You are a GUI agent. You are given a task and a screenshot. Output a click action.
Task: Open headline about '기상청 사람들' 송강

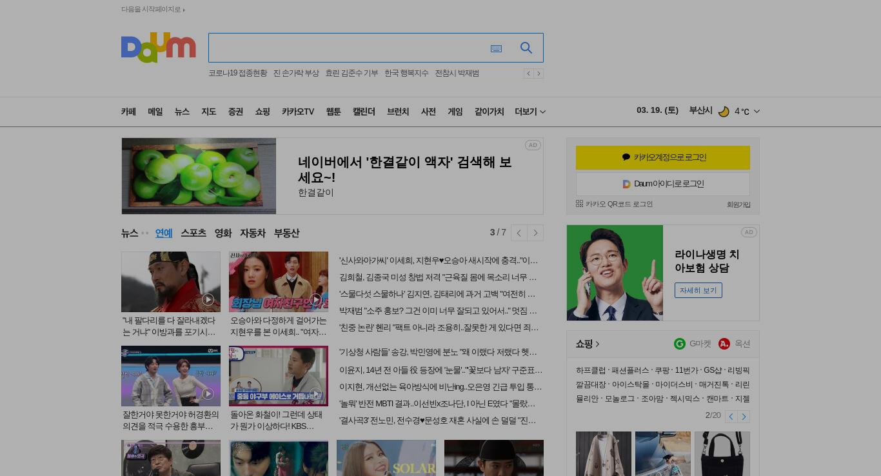439,352
